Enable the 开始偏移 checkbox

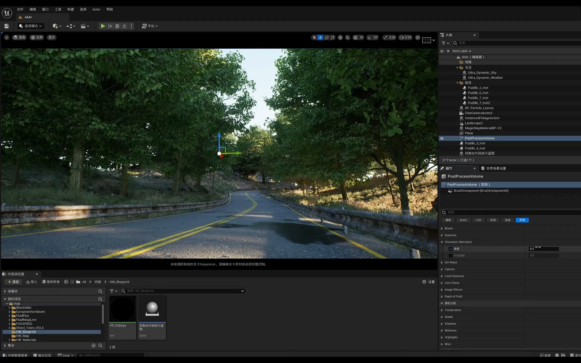(451, 256)
